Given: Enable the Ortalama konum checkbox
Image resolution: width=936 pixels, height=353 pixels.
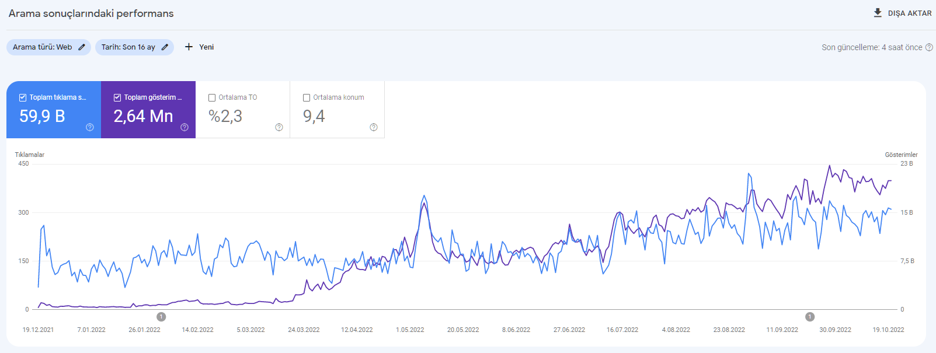Looking at the screenshot, I should click(x=307, y=97).
